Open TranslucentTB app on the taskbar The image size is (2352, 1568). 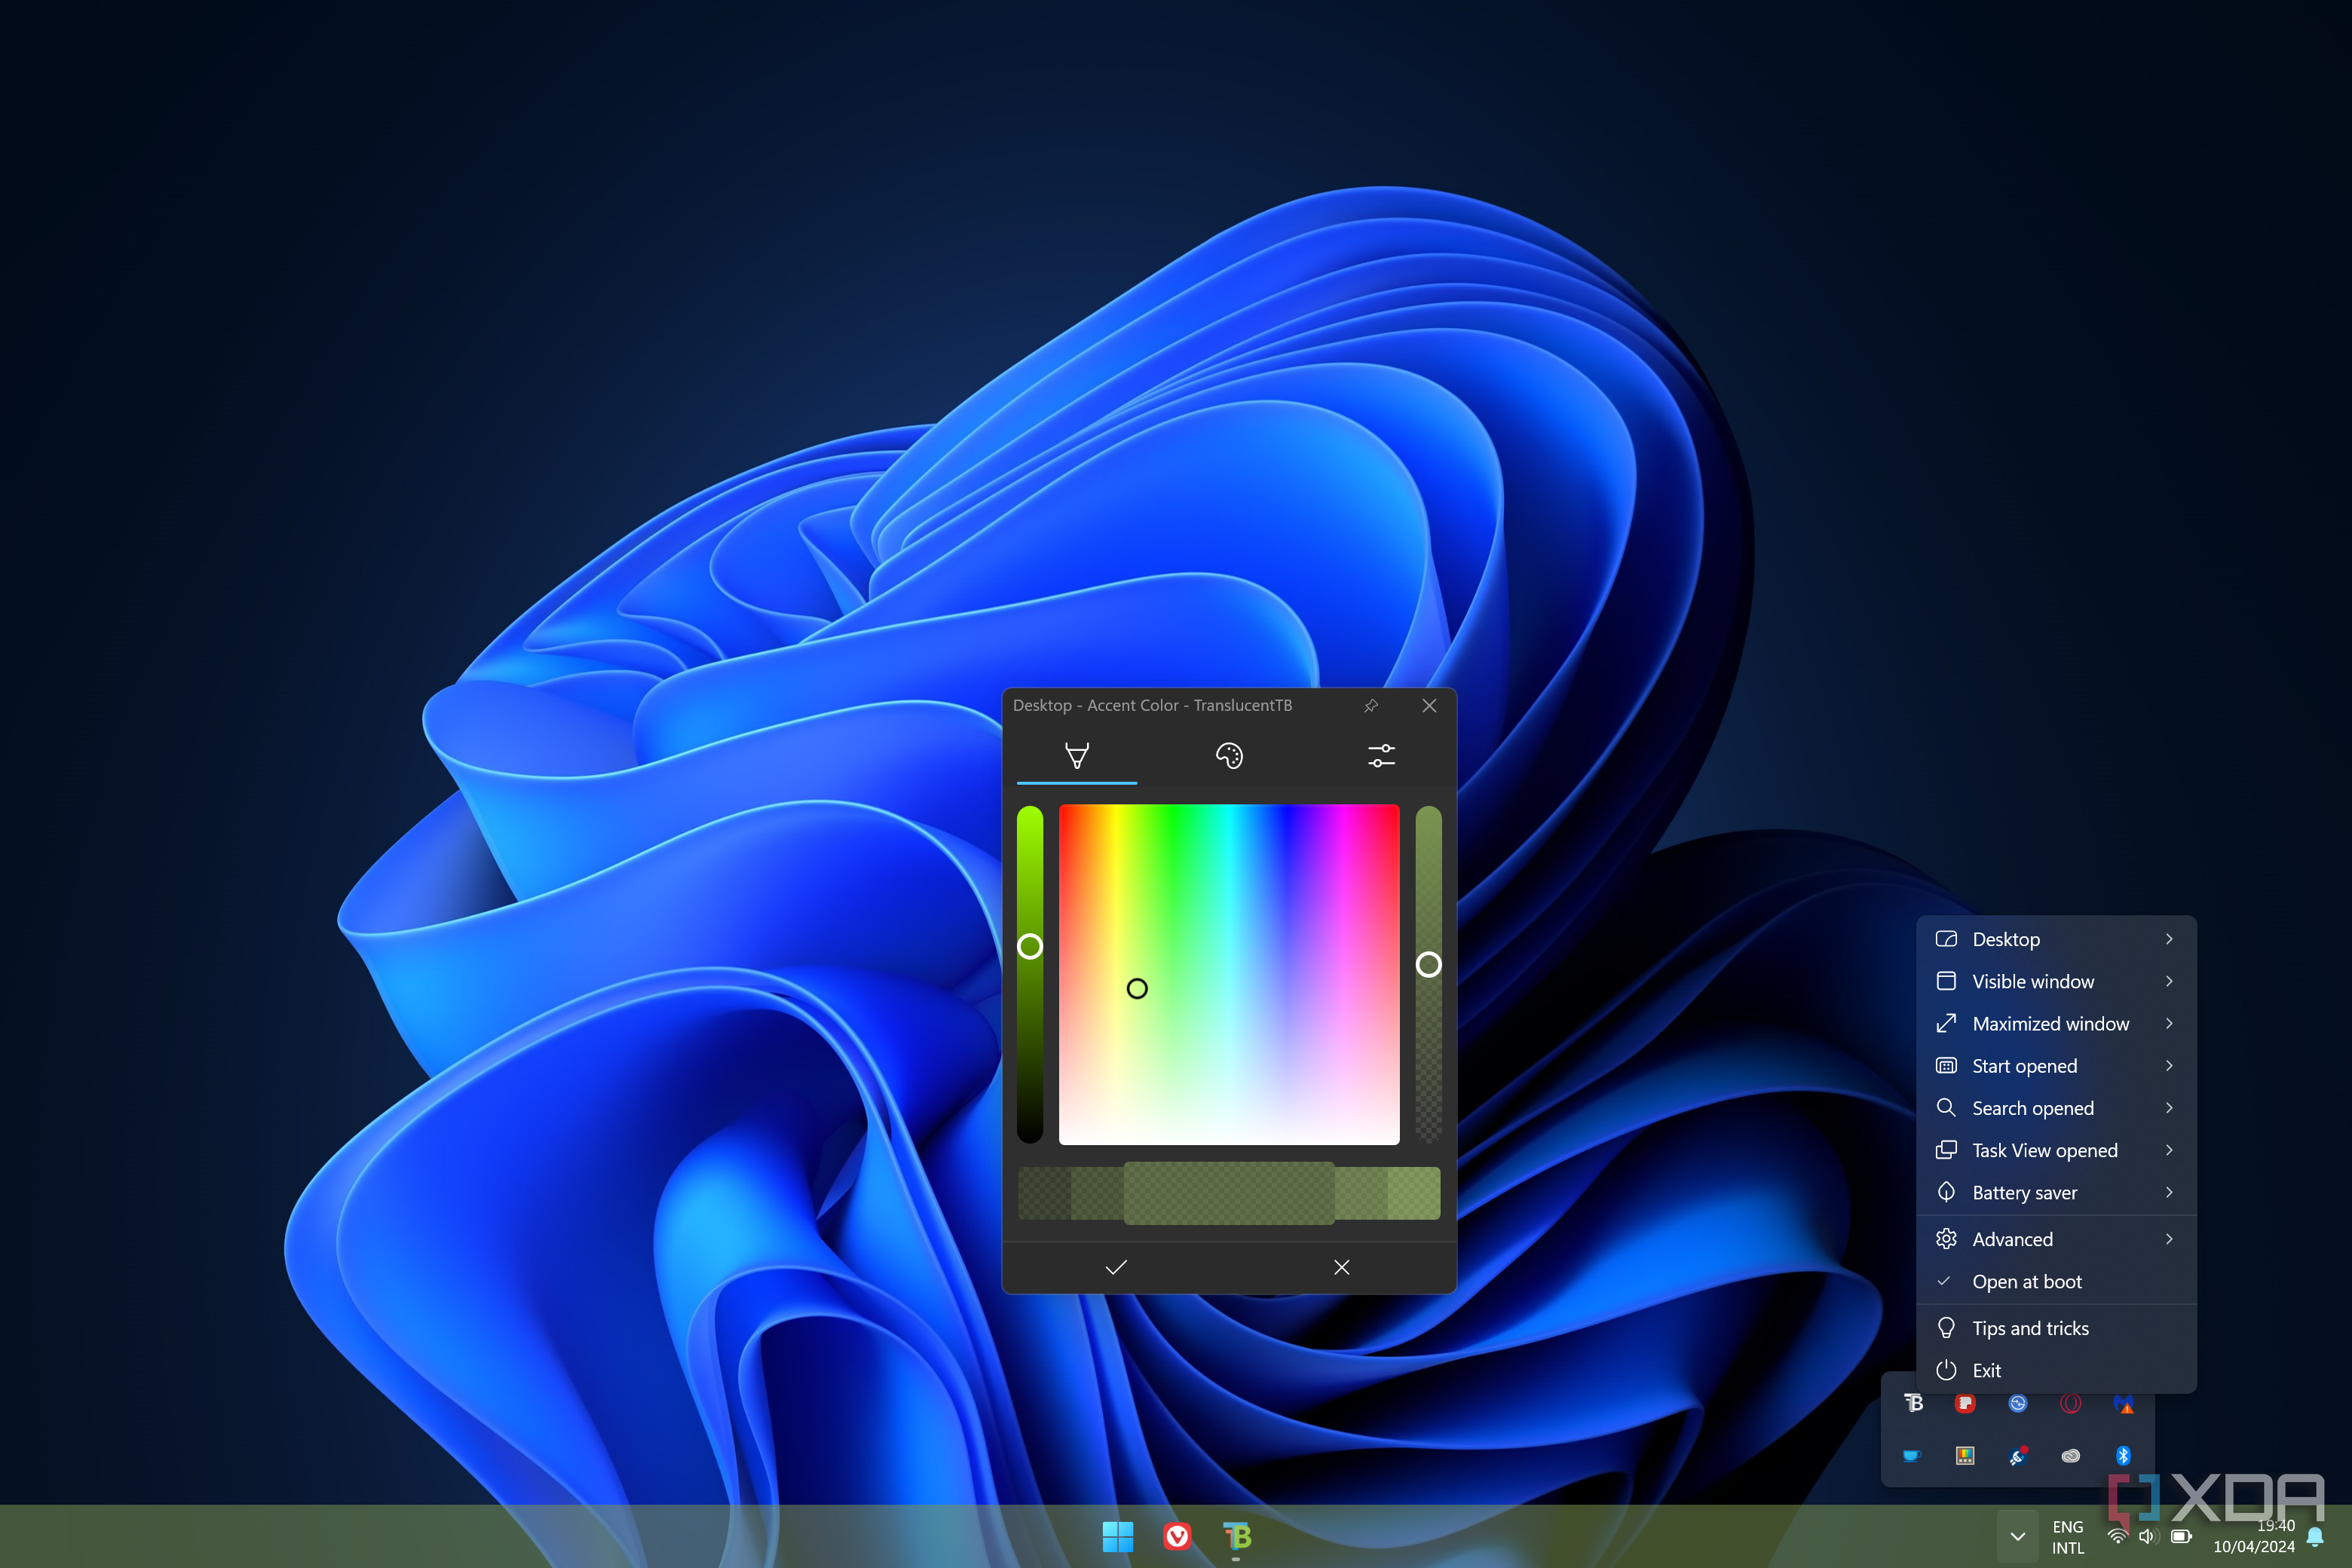coord(1237,1535)
